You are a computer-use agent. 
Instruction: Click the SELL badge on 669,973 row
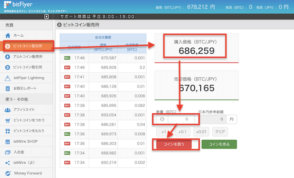coord(67,134)
